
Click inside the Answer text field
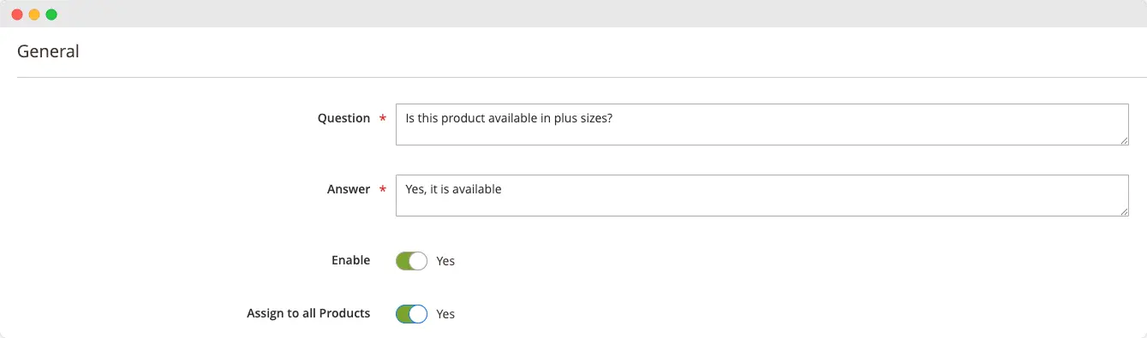[x=762, y=196]
